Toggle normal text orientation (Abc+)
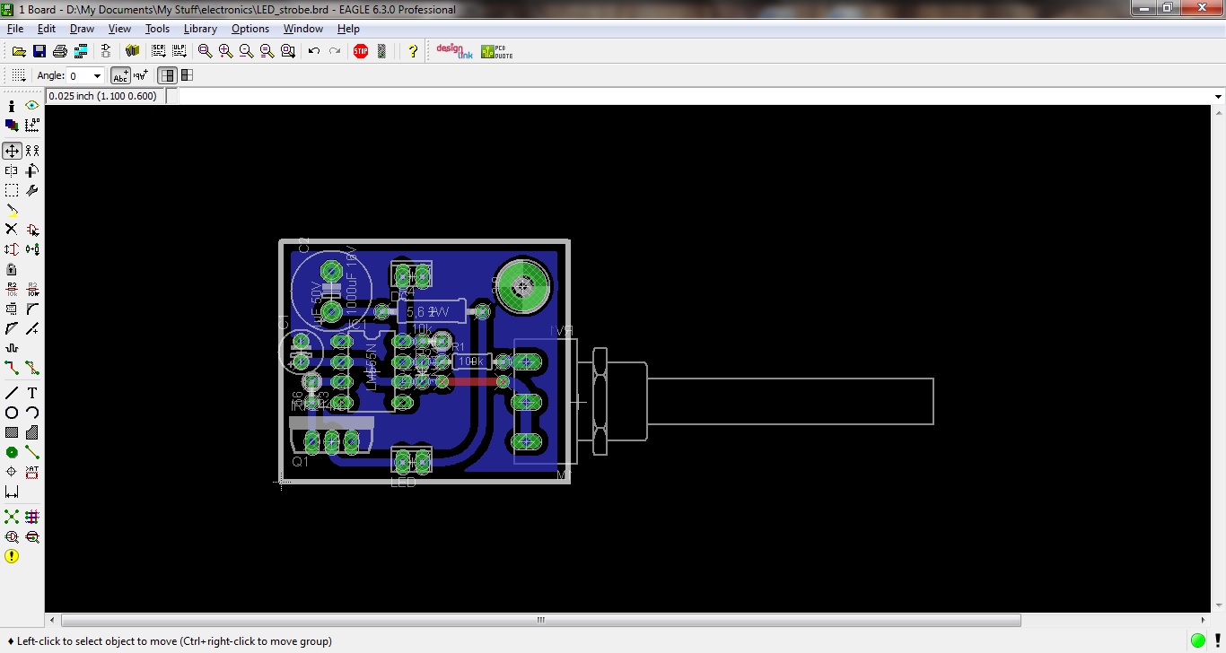The width and height of the screenshot is (1226, 653). (120, 76)
